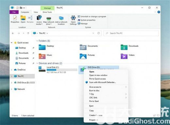Click Add a network location icon

pyautogui.click(x=61, y=18)
